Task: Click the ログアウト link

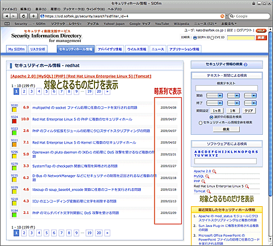Action: pos(244,31)
